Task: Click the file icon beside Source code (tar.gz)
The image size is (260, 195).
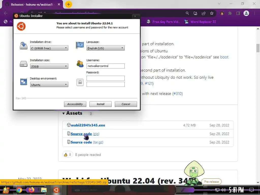Action: (69, 142)
